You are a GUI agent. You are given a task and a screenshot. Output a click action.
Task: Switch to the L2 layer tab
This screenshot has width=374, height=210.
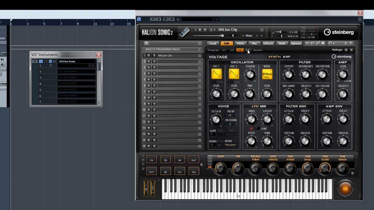[232, 50]
